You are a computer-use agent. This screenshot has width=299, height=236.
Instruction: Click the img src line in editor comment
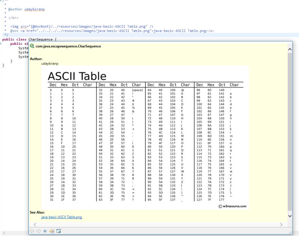pos(82,26)
